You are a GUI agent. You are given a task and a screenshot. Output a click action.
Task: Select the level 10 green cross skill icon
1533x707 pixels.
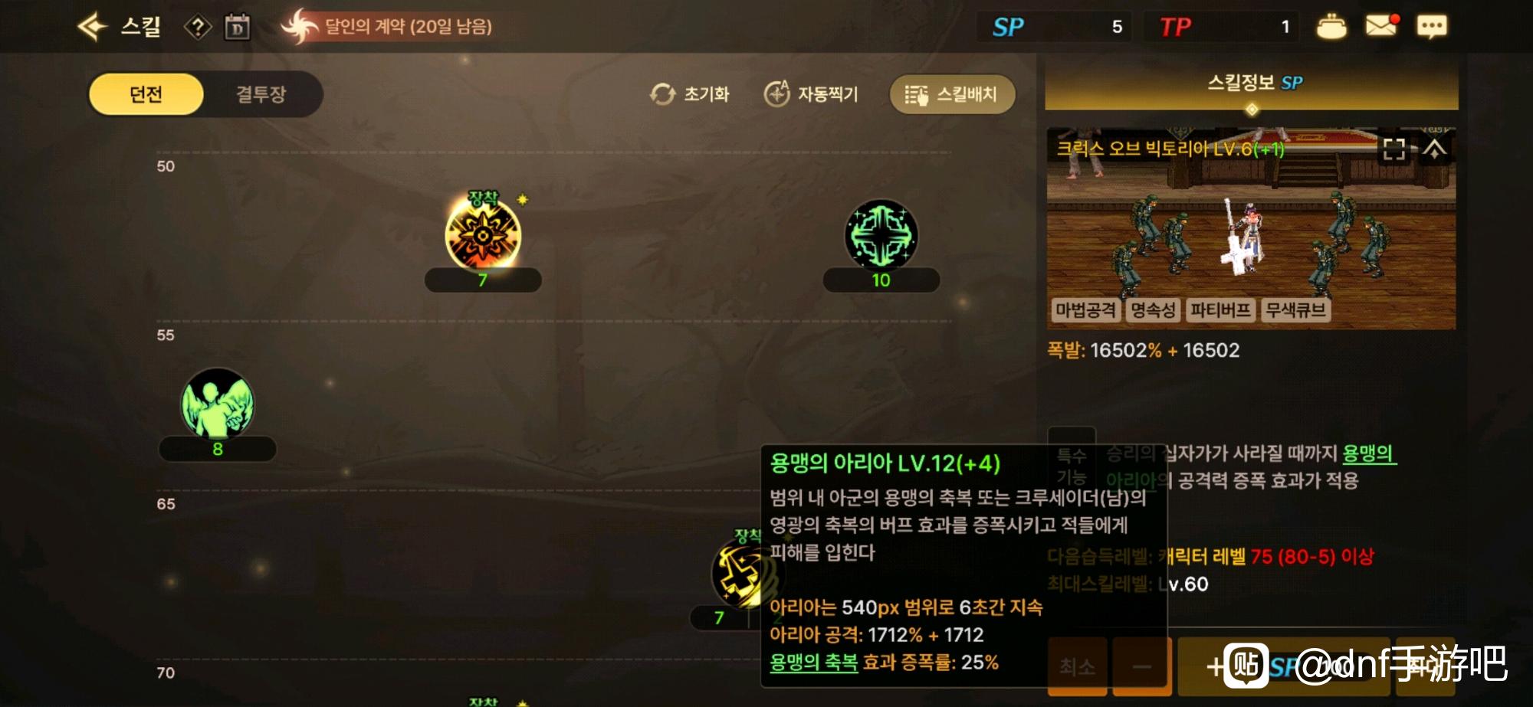[881, 235]
